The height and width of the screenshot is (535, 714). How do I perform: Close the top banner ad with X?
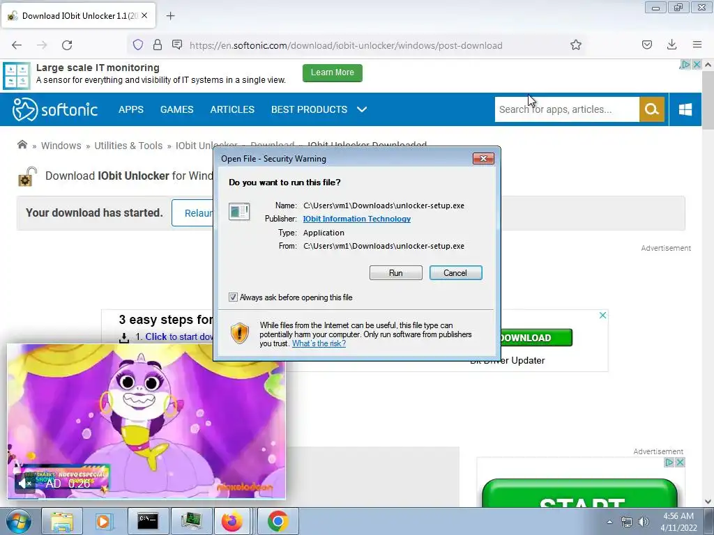coord(697,65)
